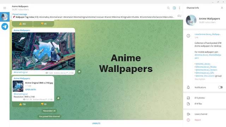Click the photos icon beside 815 photos

188,98
